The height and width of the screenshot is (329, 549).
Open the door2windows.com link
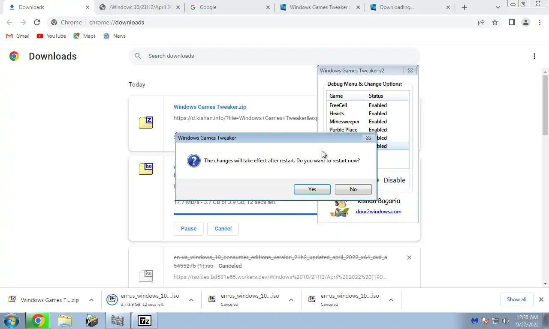pyautogui.click(x=378, y=211)
